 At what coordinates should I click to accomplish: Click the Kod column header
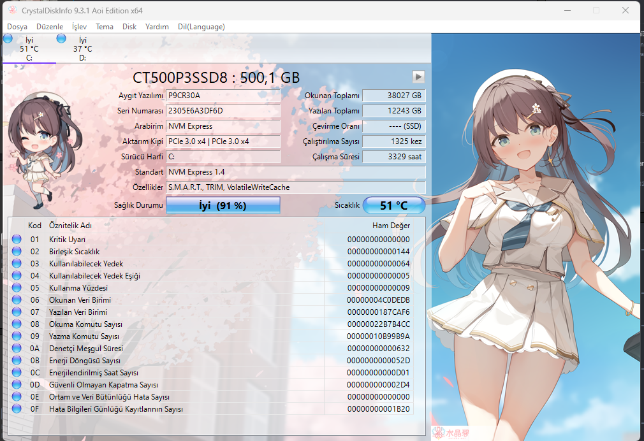pyautogui.click(x=34, y=226)
